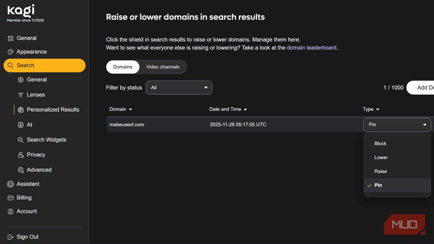Click the Sign Out arrow icon

[x=11, y=237]
